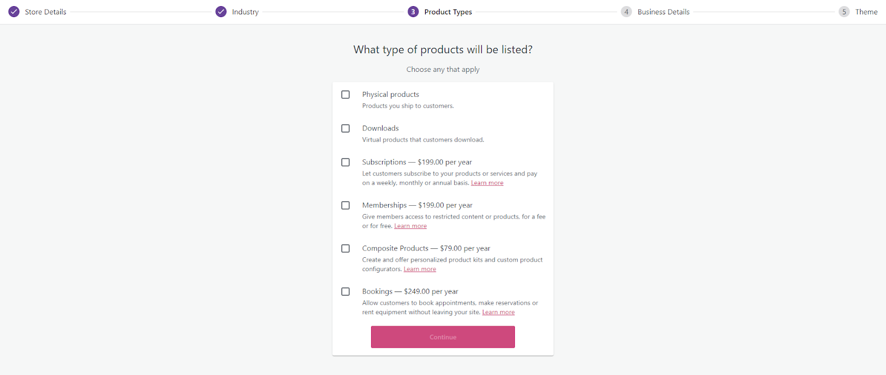Click the step 3 Product Types circle

click(413, 12)
